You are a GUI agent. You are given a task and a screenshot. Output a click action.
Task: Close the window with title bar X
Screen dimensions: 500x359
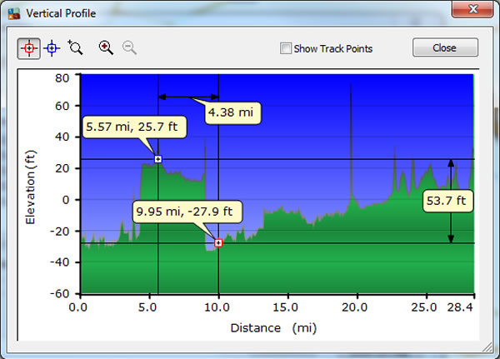point(472,9)
